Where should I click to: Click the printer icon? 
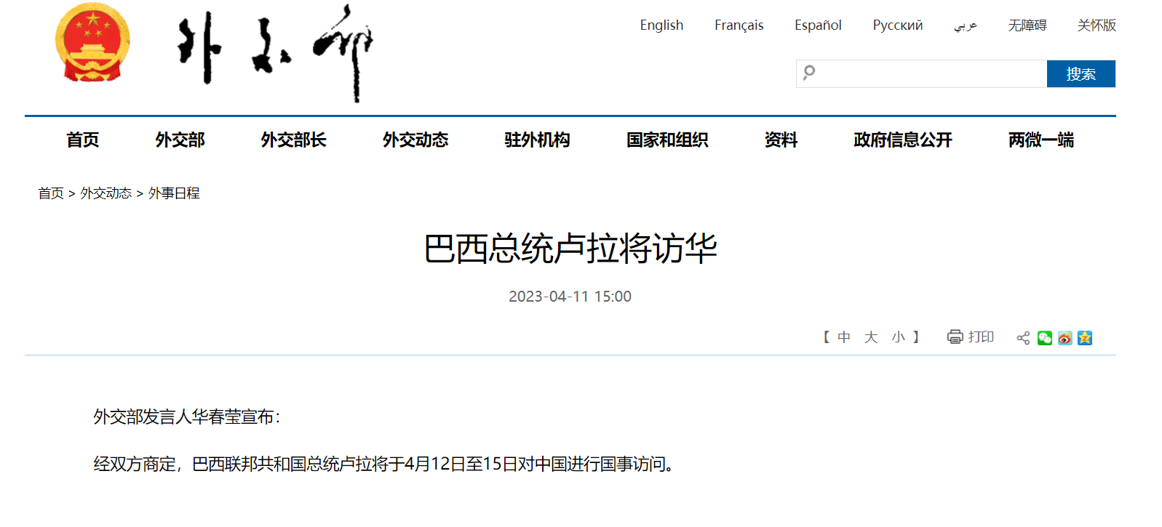(955, 337)
